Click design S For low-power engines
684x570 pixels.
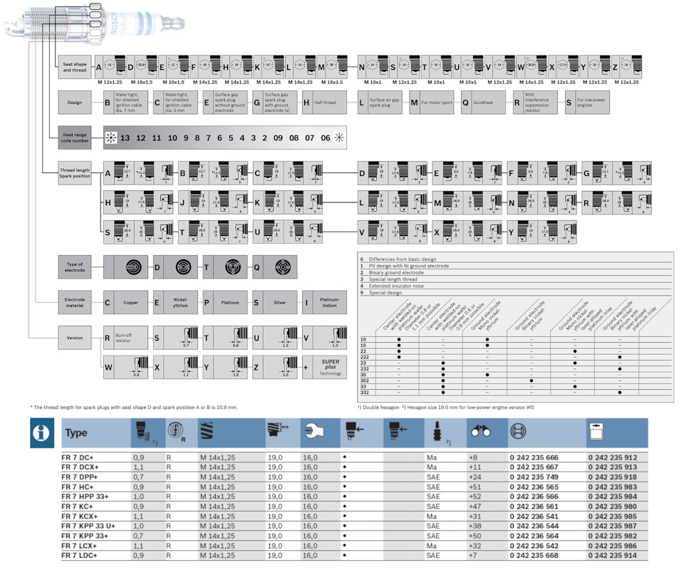click(587, 103)
